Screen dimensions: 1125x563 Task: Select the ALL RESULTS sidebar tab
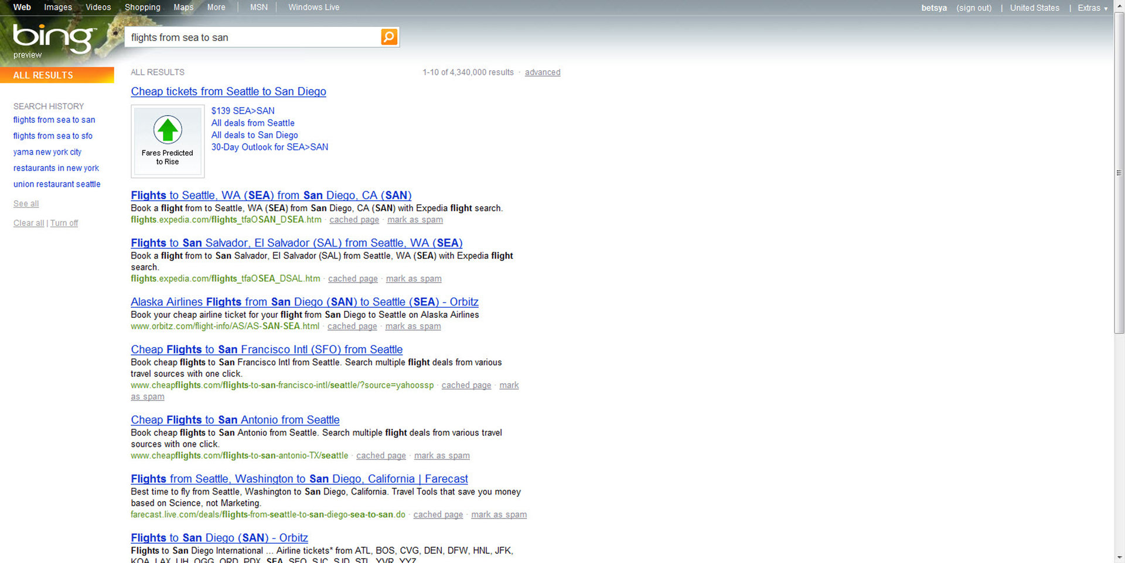pos(57,75)
